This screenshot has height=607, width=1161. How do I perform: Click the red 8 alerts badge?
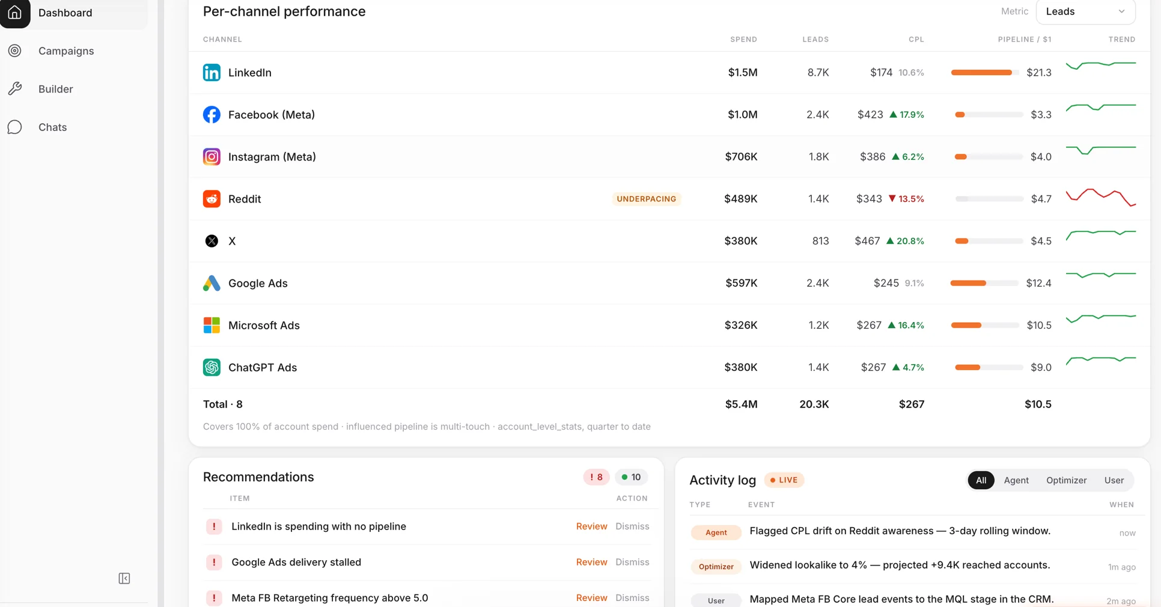pyautogui.click(x=596, y=477)
